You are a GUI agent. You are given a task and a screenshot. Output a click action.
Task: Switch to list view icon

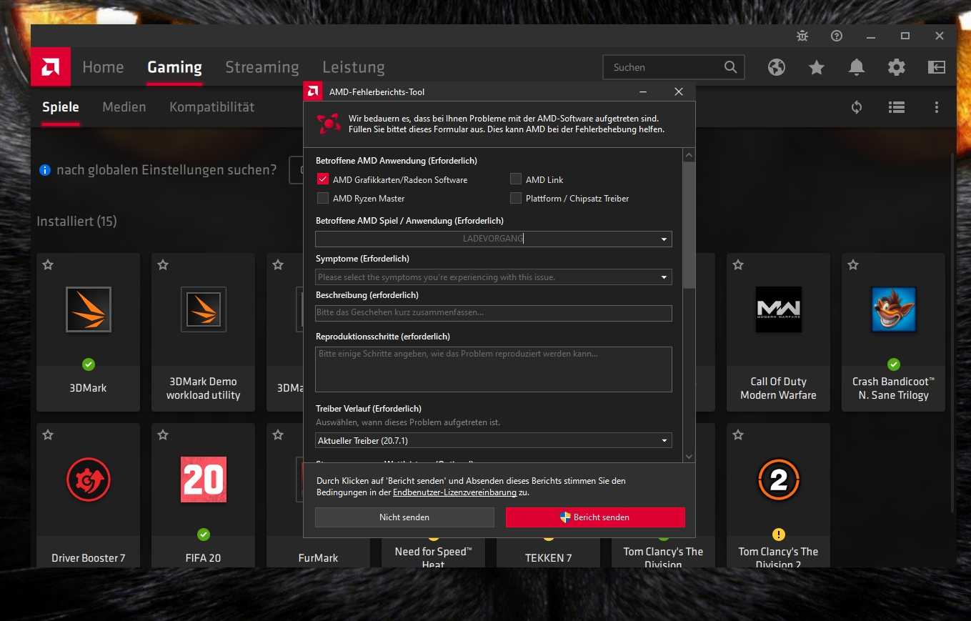pyautogui.click(x=897, y=107)
